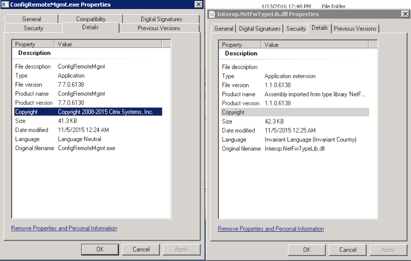
Task: Click Remove Properties link in left dialog
Action: point(64,228)
